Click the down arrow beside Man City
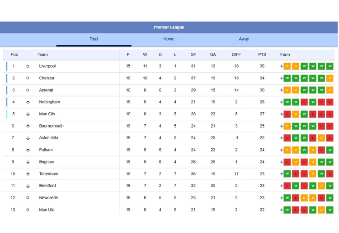The height and width of the screenshot is (233, 339). point(28,114)
